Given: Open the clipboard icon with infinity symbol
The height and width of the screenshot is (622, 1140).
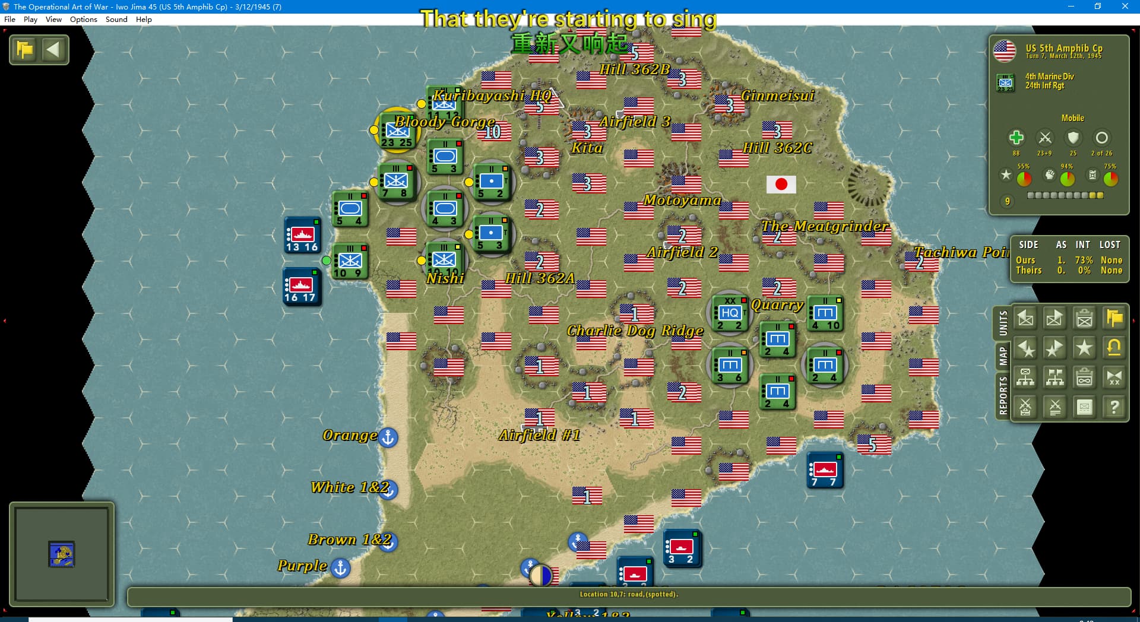Looking at the screenshot, I should [x=1084, y=377].
